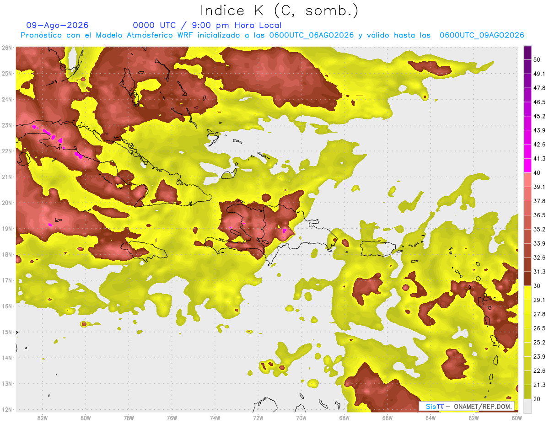The height and width of the screenshot is (424, 549).
Task: Click "0600UTC_06AGO2026" in the forecast line
Action: (311, 35)
